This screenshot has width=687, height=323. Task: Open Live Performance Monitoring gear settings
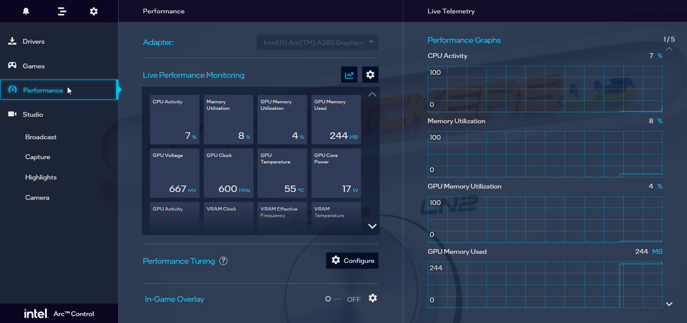click(370, 75)
